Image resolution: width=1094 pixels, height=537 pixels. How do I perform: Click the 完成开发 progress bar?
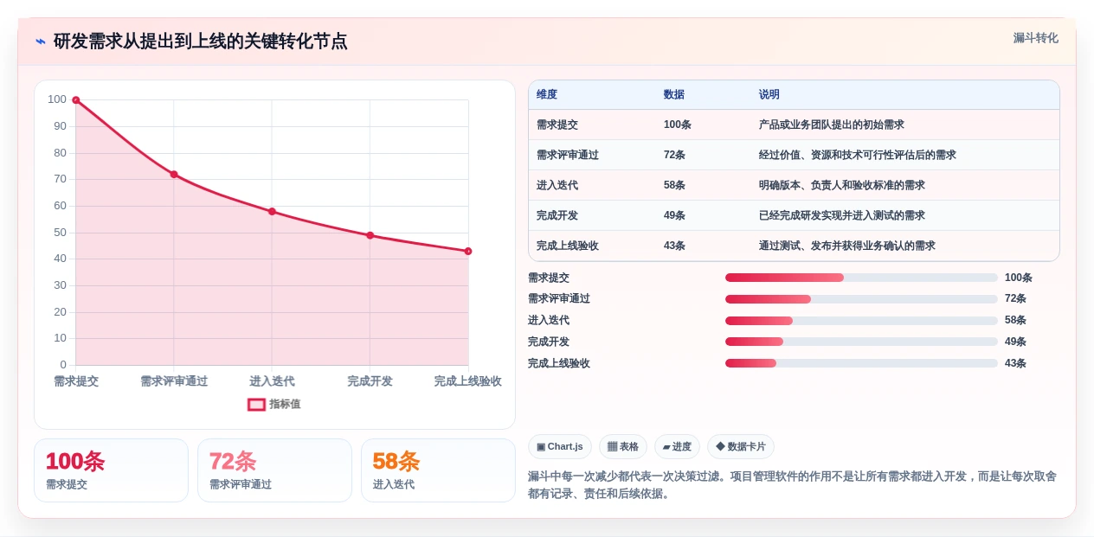[861, 342]
